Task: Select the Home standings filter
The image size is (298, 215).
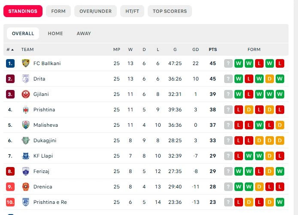Action: tap(55, 33)
